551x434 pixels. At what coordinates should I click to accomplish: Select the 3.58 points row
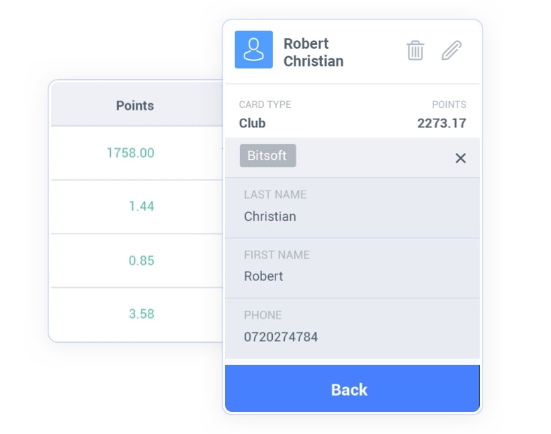(x=136, y=314)
